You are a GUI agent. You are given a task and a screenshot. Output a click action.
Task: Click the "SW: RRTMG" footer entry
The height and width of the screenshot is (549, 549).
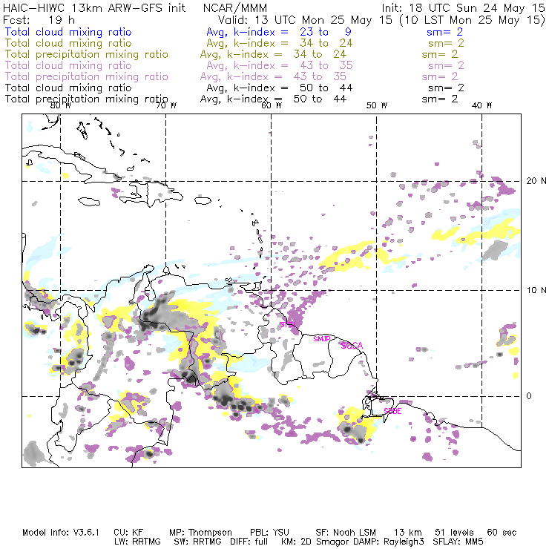pos(197,542)
